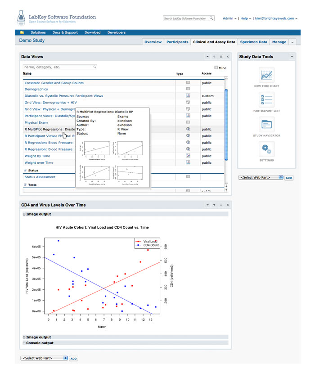Click R view icon for R MultiPlot Regressions row
This screenshot has width=315, height=378.
(x=188, y=129)
